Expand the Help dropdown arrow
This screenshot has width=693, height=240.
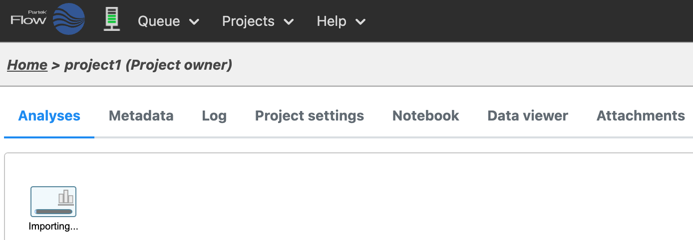pyautogui.click(x=360, y=22)
